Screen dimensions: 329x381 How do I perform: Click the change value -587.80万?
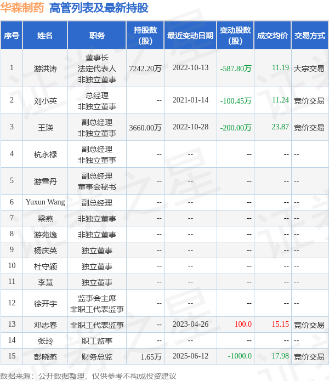(235, 69)
